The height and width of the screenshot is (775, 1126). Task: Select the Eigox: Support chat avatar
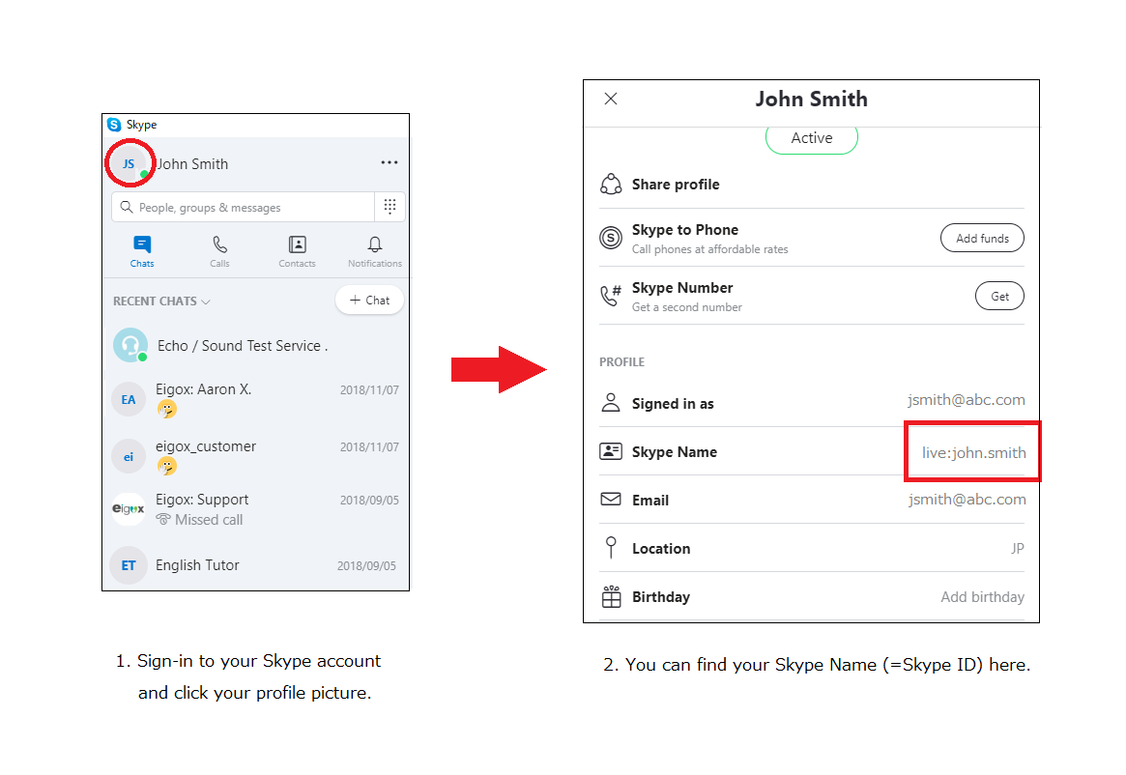(129, 508)
